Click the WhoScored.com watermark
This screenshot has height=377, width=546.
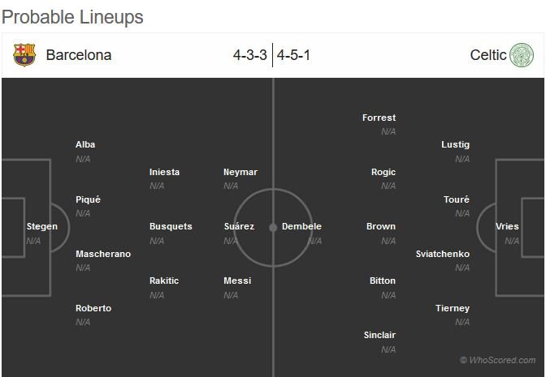click(x=497, y=360)
